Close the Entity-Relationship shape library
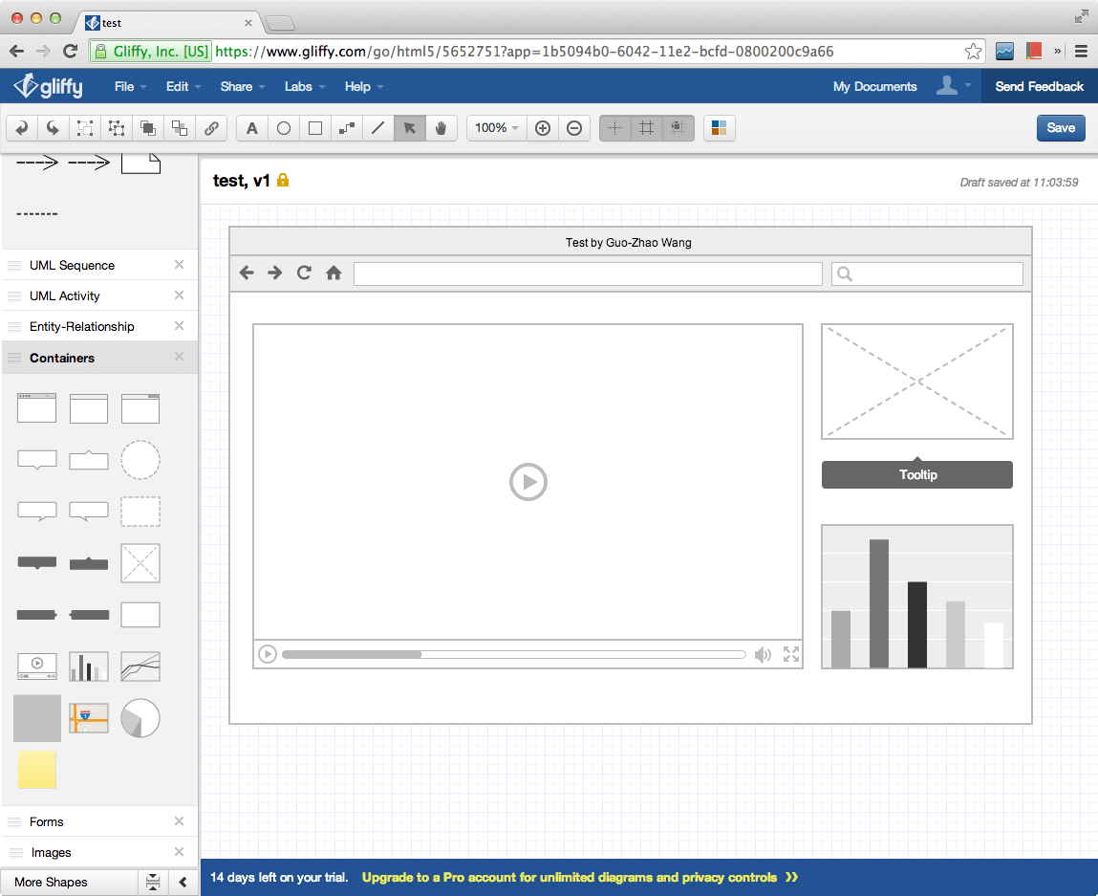Image resolution: width=1098 pixels, height=896 pixels. pyautogui.click(x=179, y=326)
